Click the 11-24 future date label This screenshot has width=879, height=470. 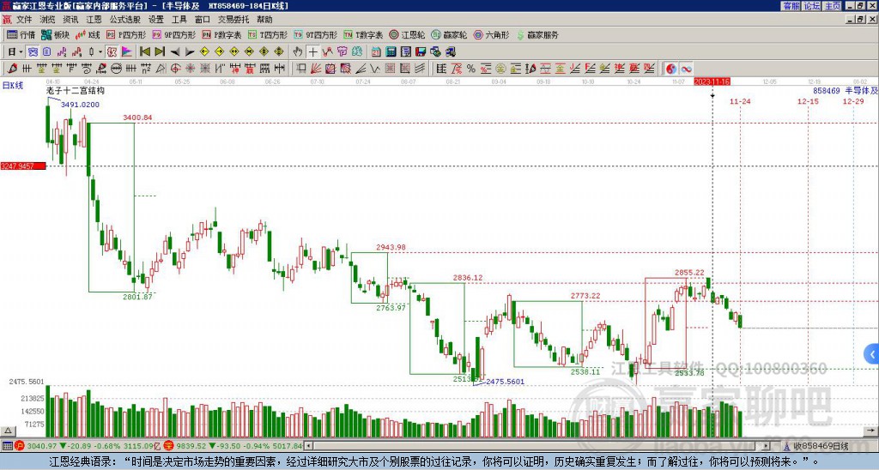coord(740,101)
